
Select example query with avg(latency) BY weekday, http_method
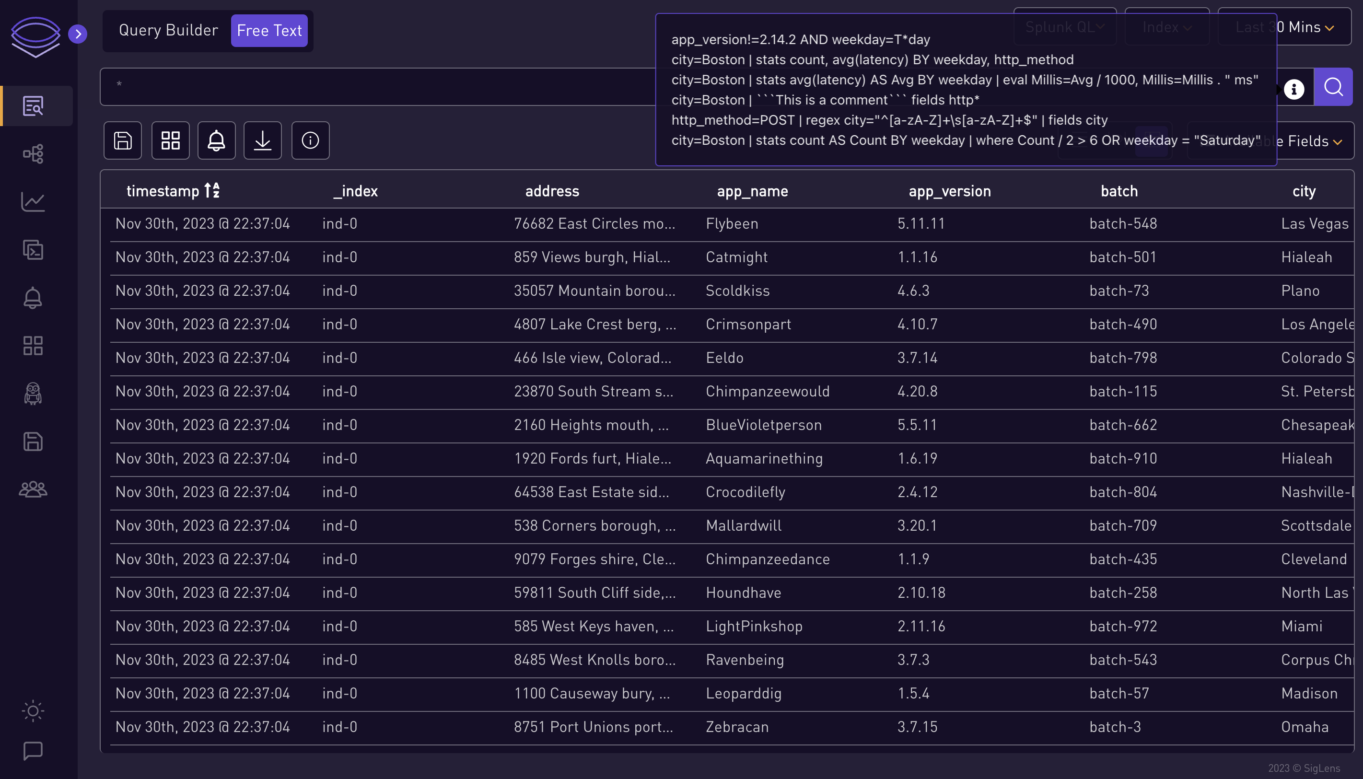pyautogui.click(x=873, y=59)
